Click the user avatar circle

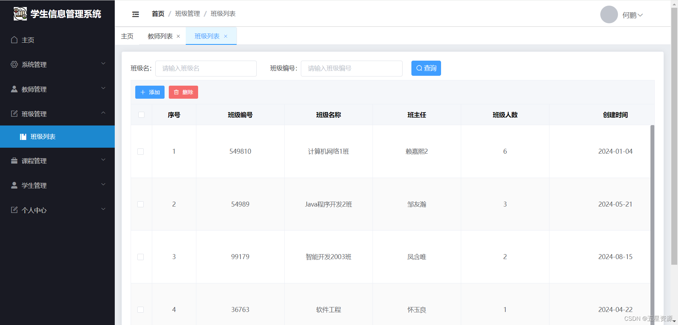(x=609, y=14)
